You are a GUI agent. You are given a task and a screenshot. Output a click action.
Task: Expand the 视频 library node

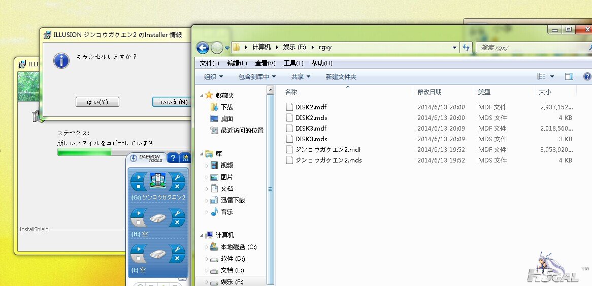pos(207,165)
